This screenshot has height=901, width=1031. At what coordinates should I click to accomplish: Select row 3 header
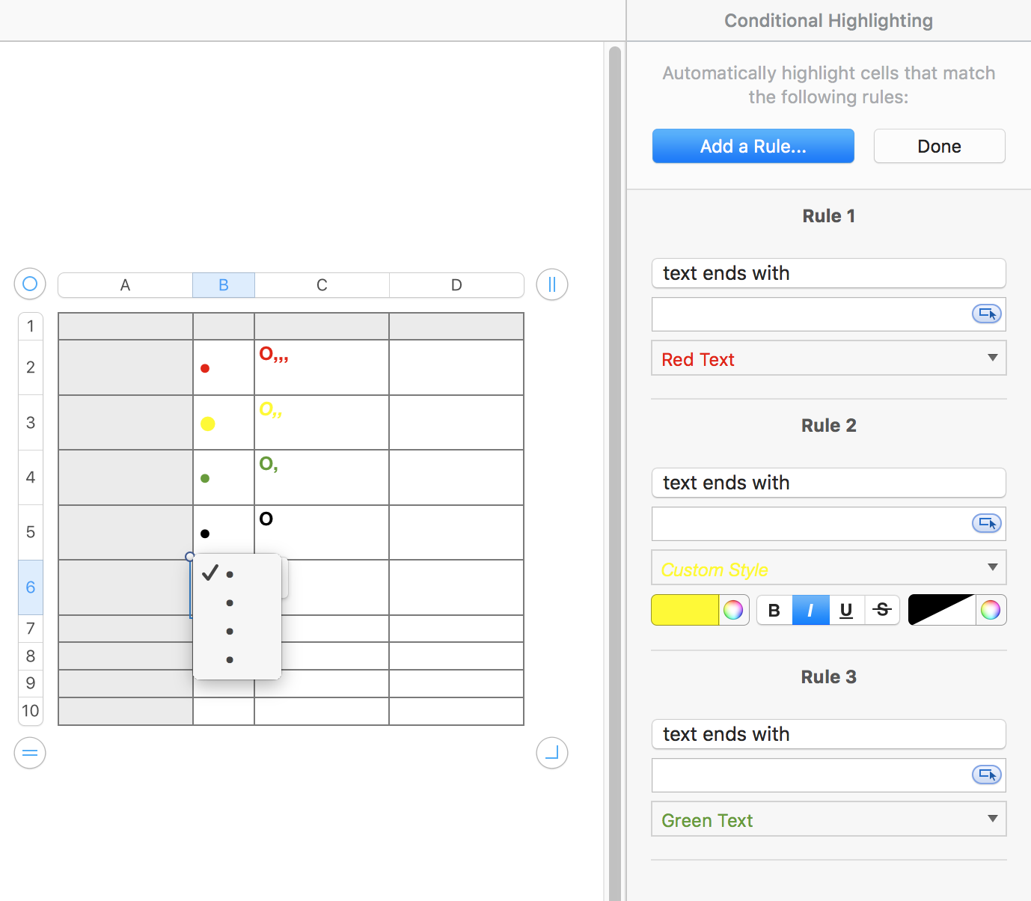[x=31, y=422]
